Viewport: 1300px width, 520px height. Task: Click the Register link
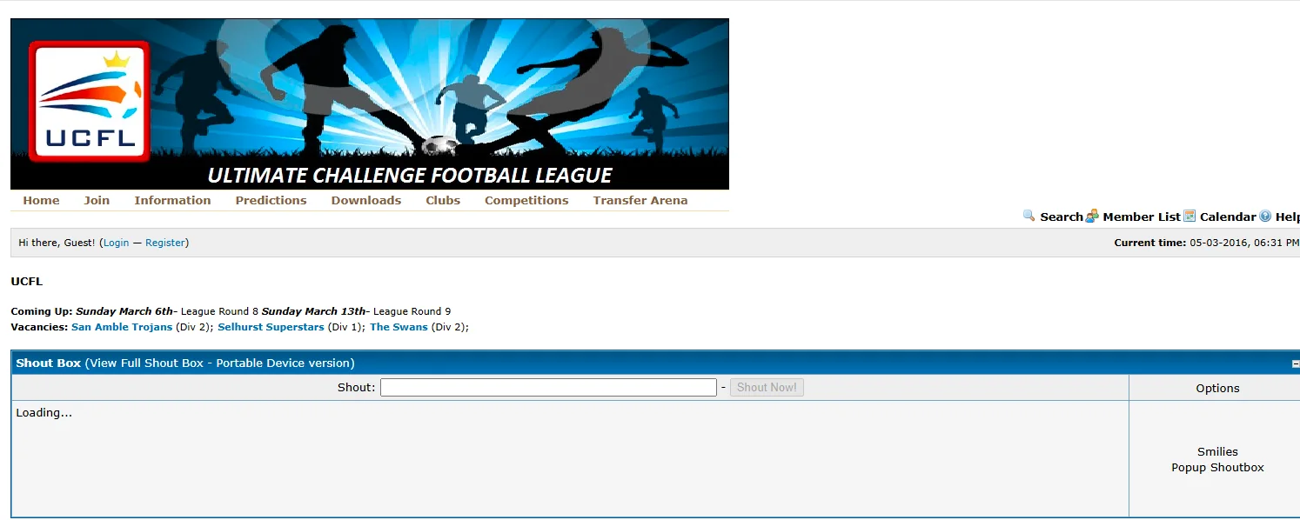(165, 243)
